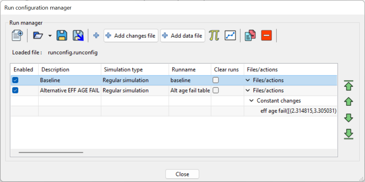Open the chart/plot tool
This screenshot has width=365, height=182.
(x=230, y=35)
